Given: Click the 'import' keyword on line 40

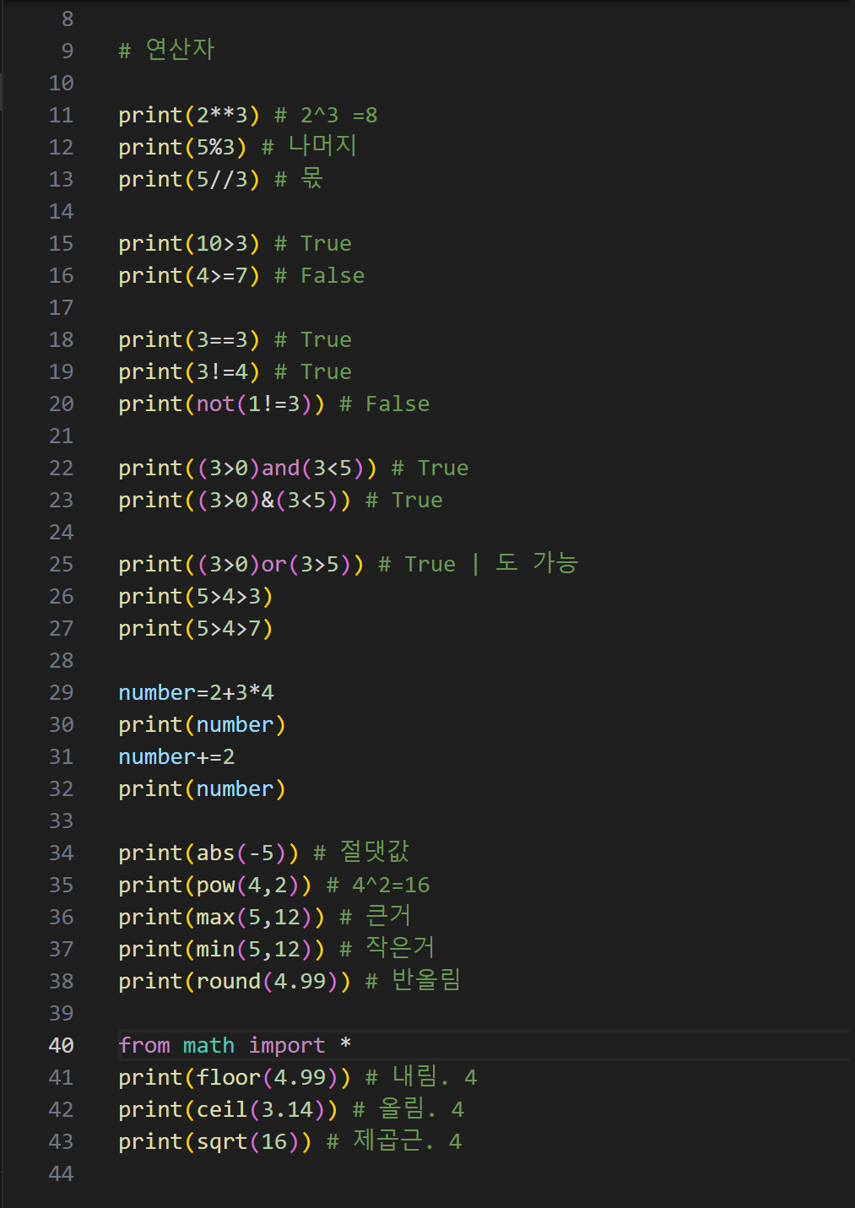Looking at the screenshot, I should click(287, 1045).
